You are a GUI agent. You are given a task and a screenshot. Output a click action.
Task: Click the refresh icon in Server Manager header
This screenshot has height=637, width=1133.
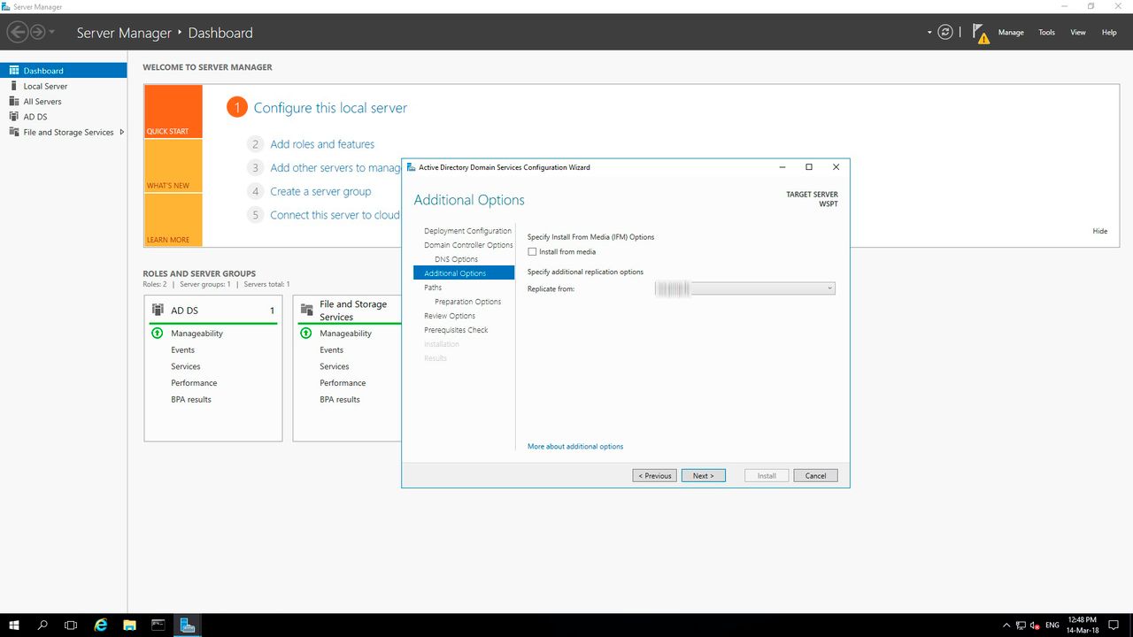(x=945, y=32)
